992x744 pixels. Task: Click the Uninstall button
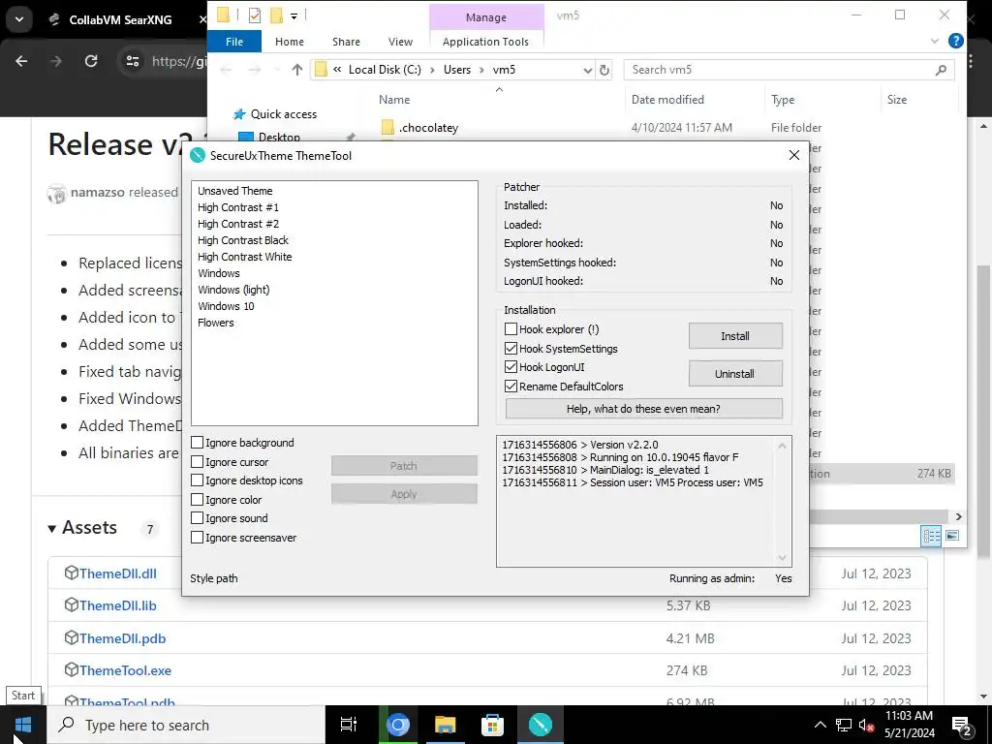coord(735,373)
